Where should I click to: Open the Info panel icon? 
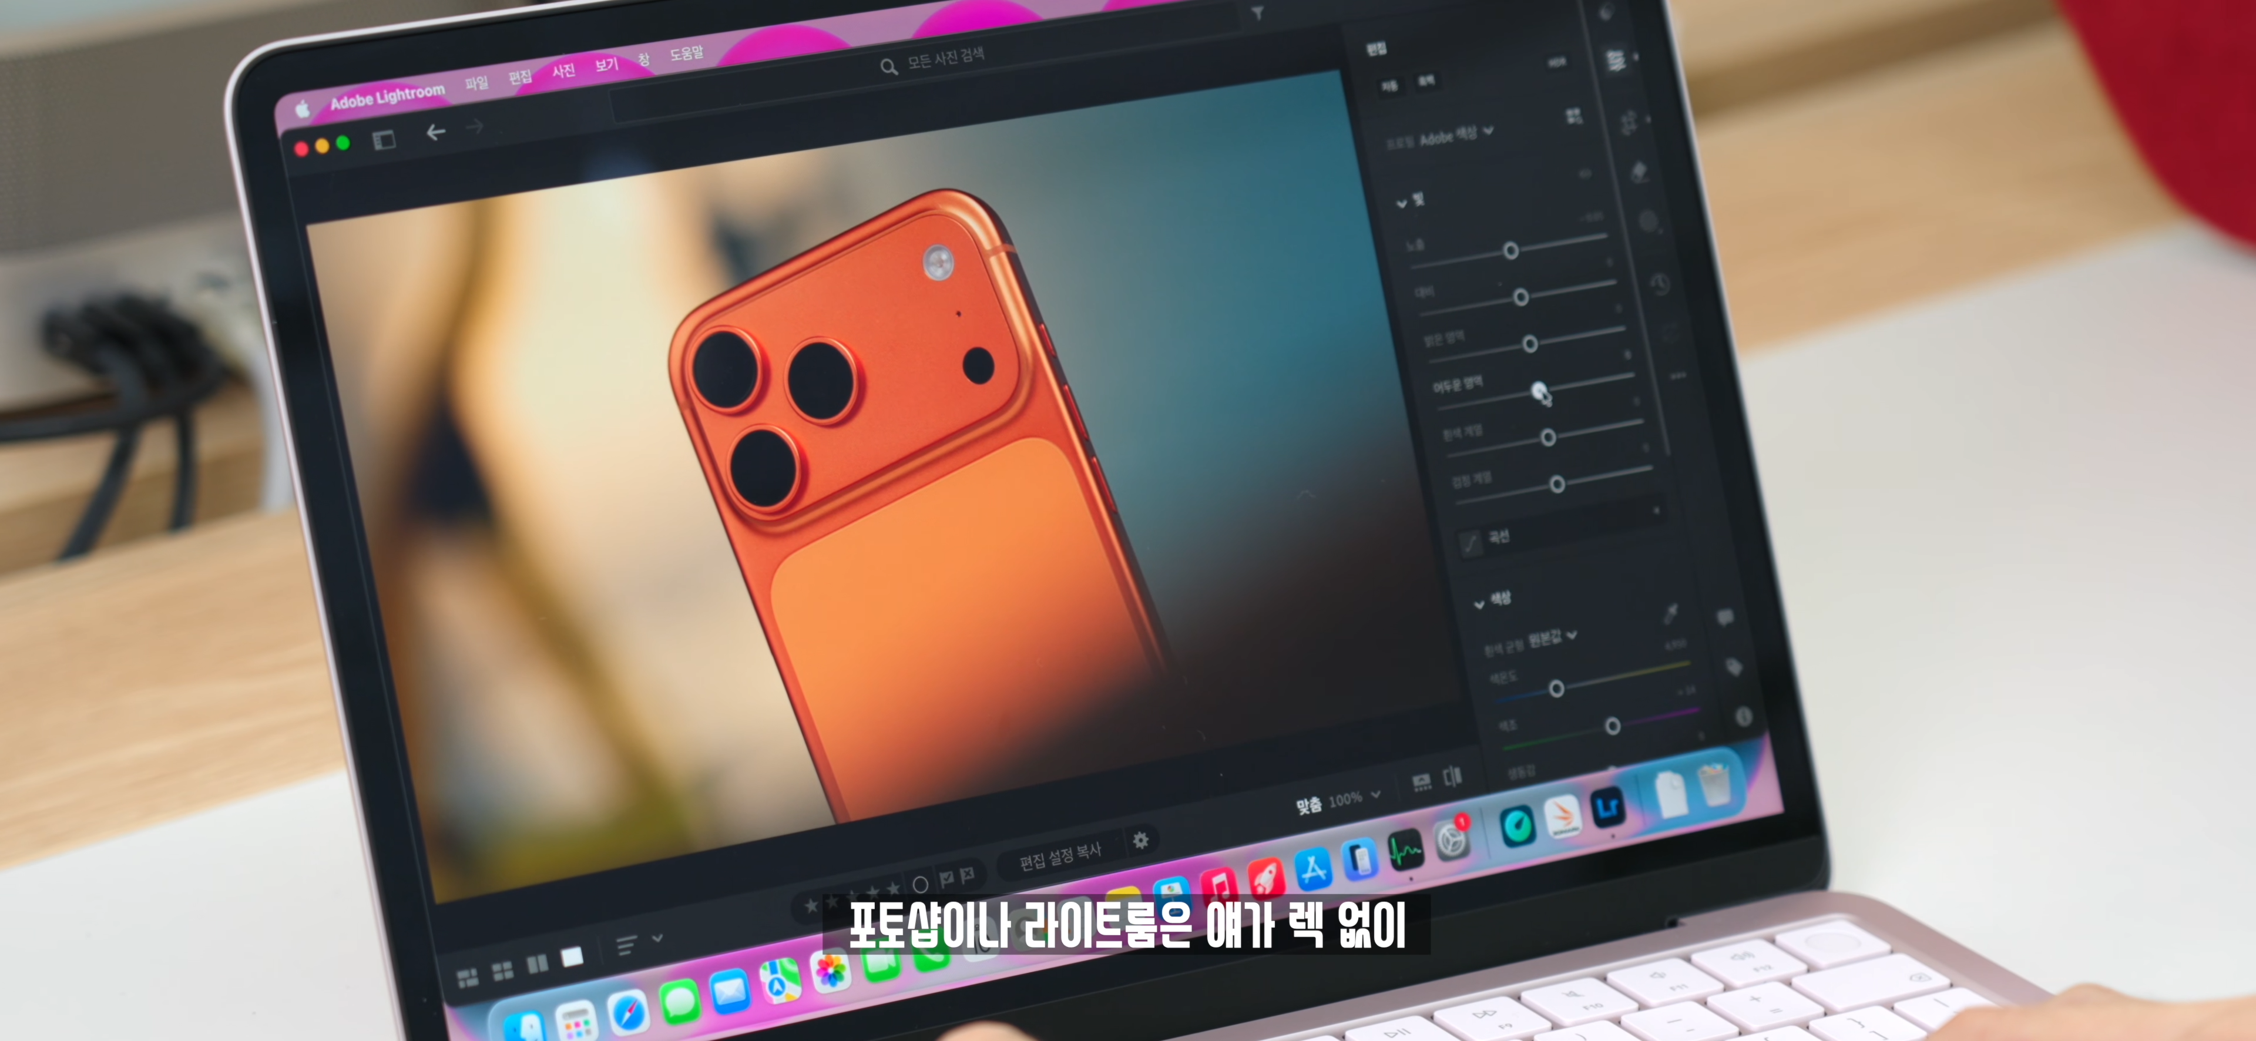(x=1744, y=717)
